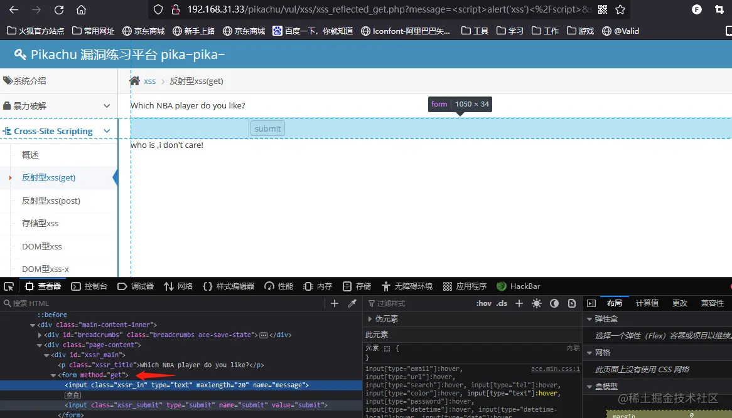Screen dimensions: 732x418
Task: Collapse the page-content div node
Action: (x=40, y=345)
